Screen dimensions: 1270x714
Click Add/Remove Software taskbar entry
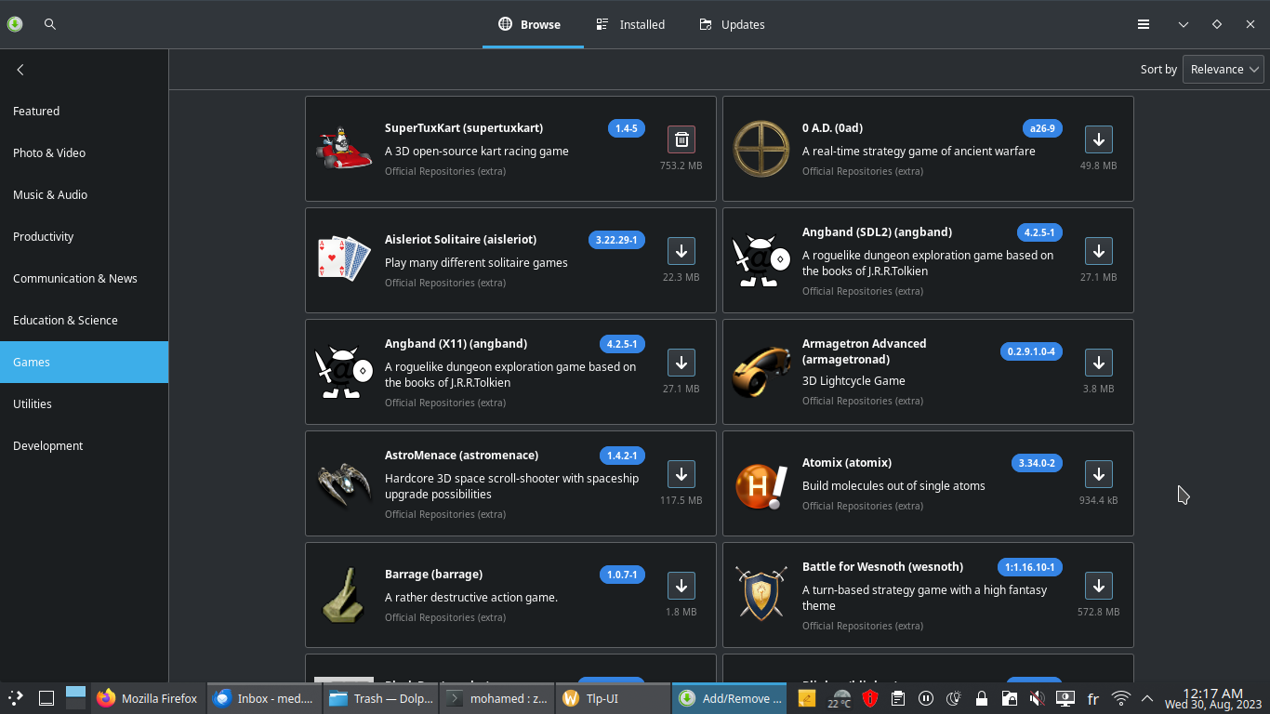pos(729,698)
